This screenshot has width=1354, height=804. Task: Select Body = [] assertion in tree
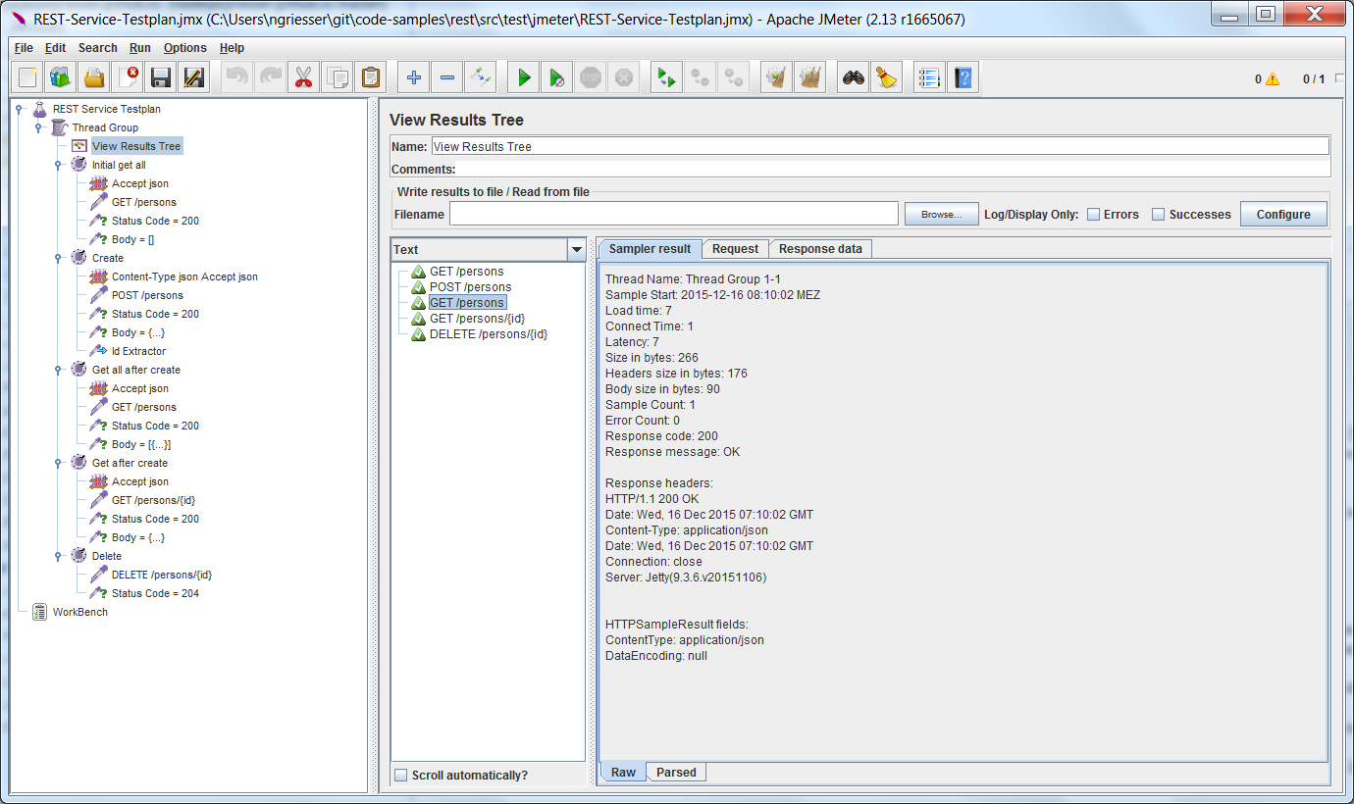point(132,239)
